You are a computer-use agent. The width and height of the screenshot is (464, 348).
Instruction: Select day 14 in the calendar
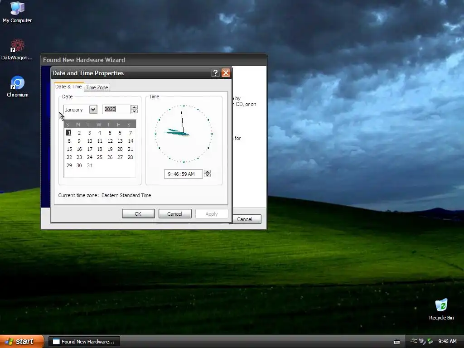tap(130, 141)
